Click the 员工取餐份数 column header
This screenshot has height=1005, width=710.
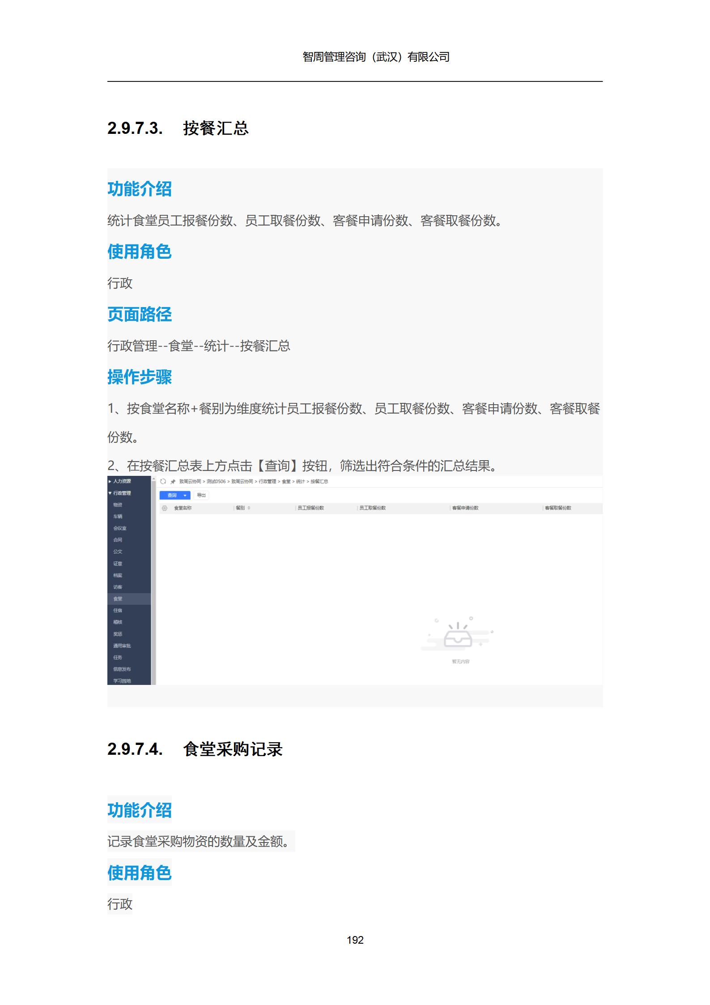click(x=372, y=508)
